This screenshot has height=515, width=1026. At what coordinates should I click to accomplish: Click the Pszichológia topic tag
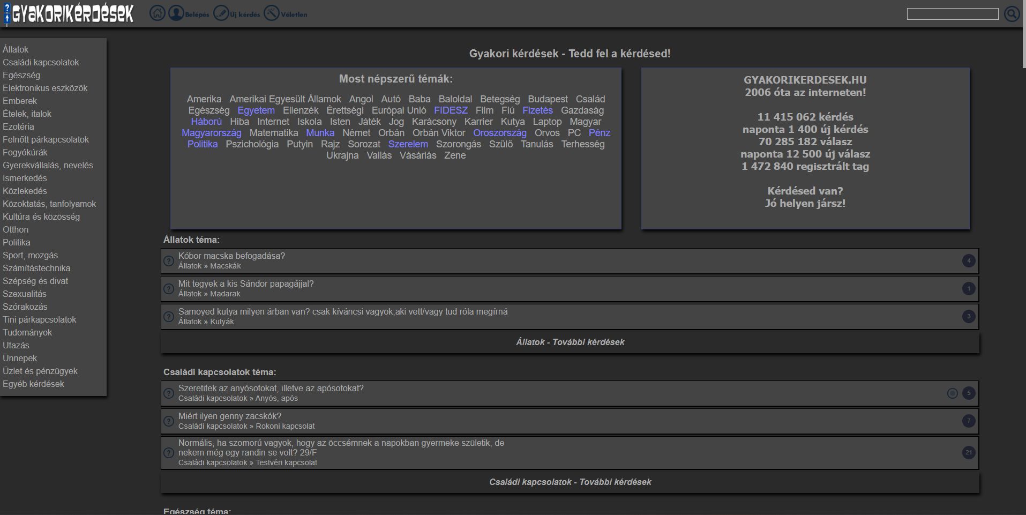coord(252,144)
